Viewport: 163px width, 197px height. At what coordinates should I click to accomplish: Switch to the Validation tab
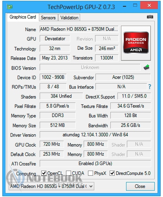69,18
